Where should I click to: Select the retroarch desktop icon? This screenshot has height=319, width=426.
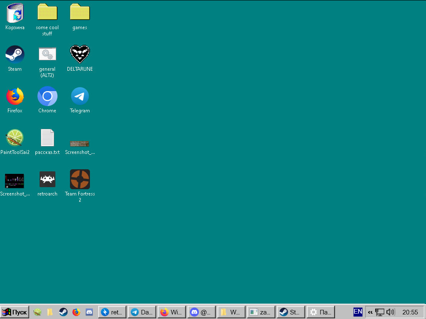pos(47,180)
